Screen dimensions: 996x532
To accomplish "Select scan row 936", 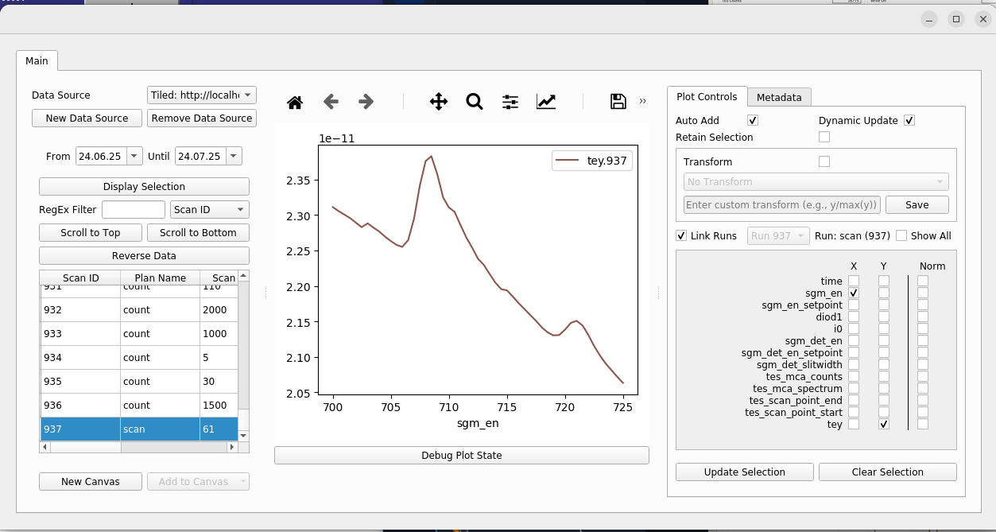I will (139, 406).
